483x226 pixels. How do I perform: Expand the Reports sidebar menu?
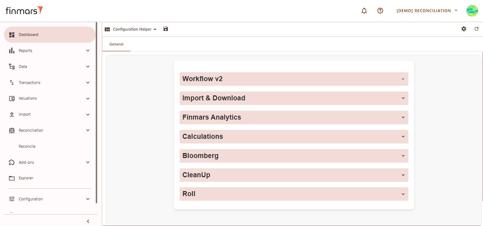[50, 51]
